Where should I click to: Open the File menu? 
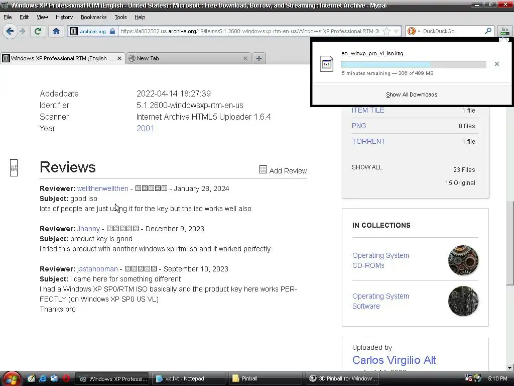pyautogui.click(x=8, y=17)
